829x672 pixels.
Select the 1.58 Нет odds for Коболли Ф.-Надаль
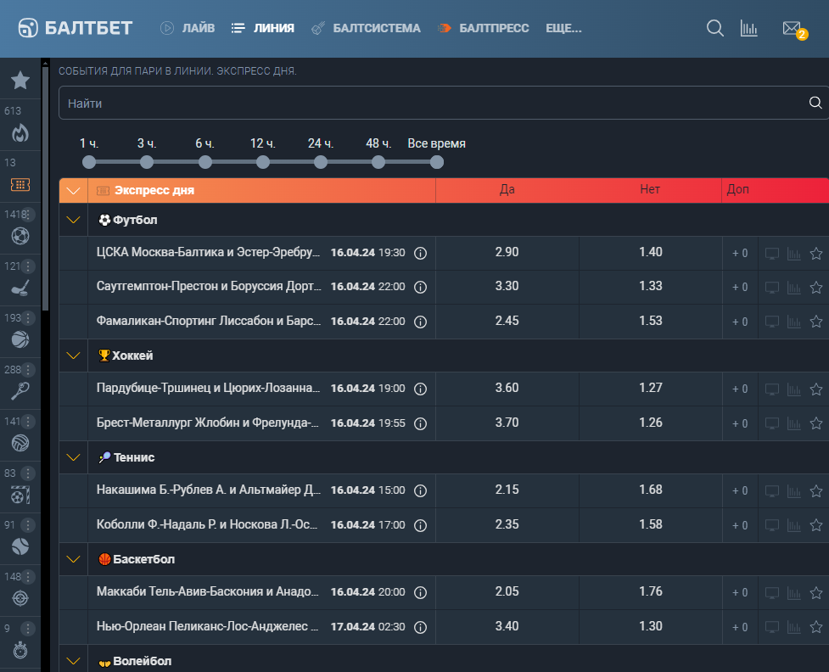(650, 525)
